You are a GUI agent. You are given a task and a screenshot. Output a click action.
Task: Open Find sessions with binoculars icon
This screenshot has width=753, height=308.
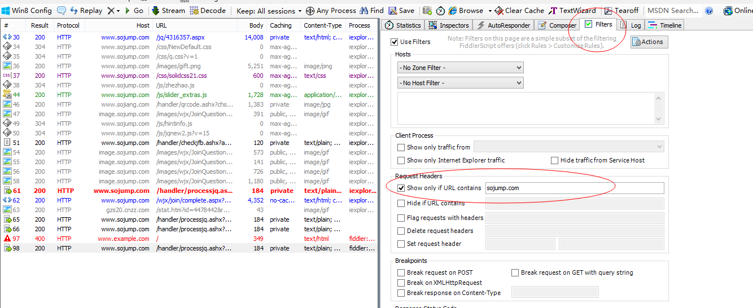[371, 10]
